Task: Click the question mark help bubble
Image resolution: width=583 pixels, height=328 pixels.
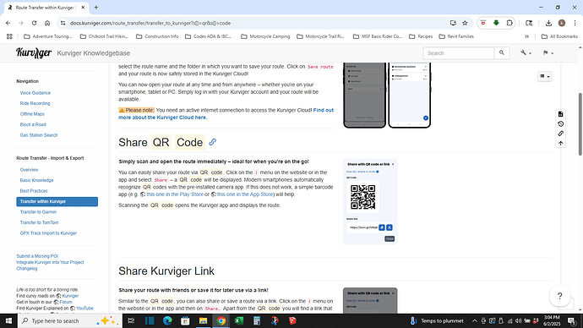Action: point(559,296)
